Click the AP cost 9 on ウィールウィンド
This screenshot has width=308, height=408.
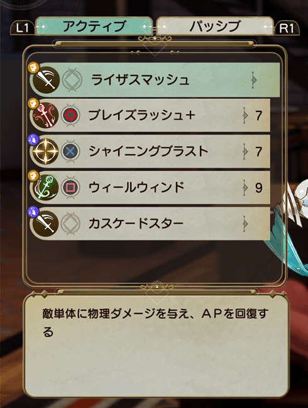click(258, 188)
